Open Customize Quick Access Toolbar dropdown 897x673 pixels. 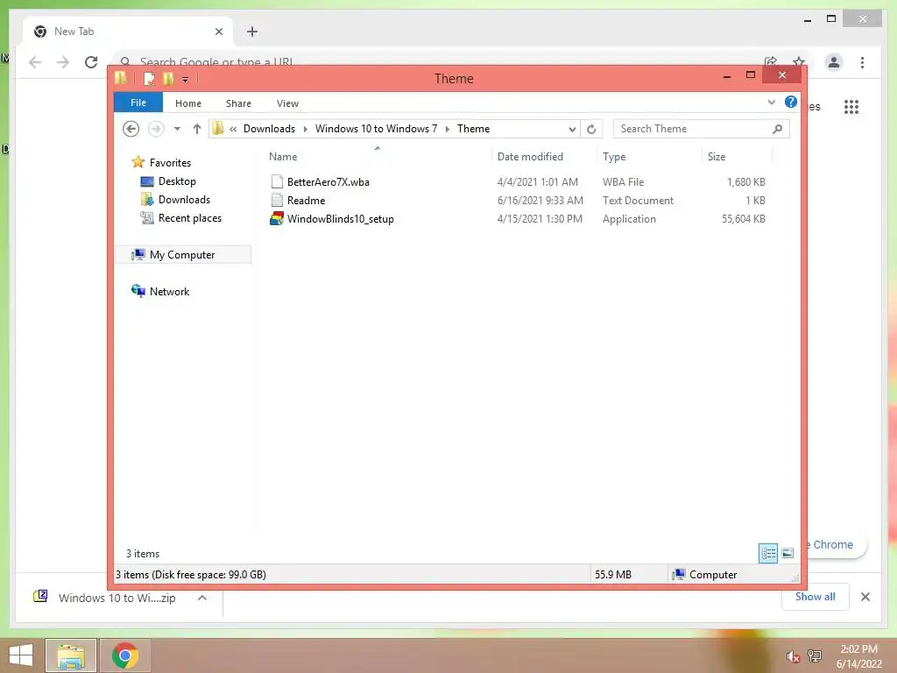186,80
